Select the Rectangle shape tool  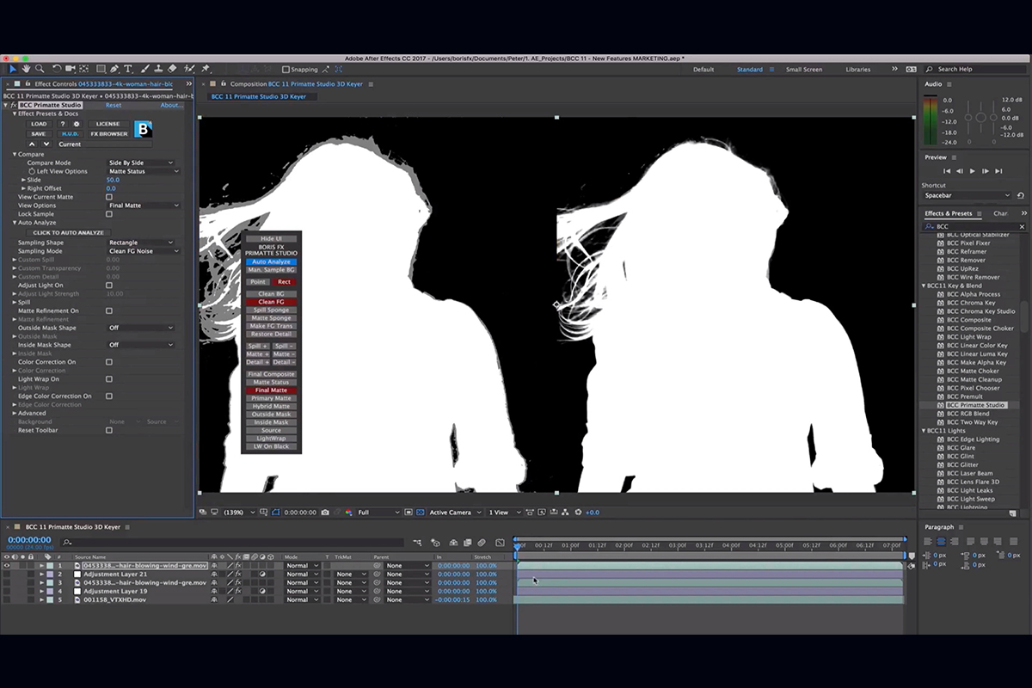tap(101, 69)
